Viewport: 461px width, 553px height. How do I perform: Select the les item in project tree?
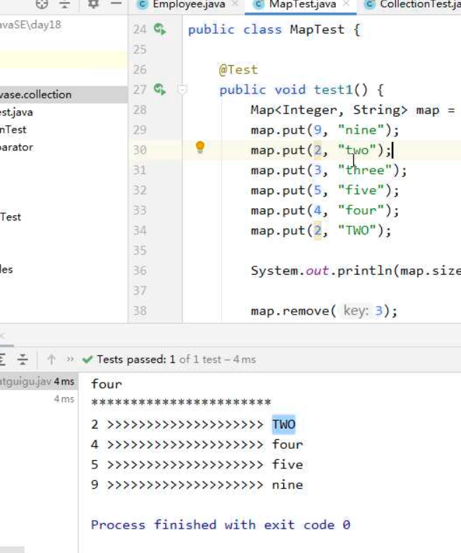[x=6, y=269]
